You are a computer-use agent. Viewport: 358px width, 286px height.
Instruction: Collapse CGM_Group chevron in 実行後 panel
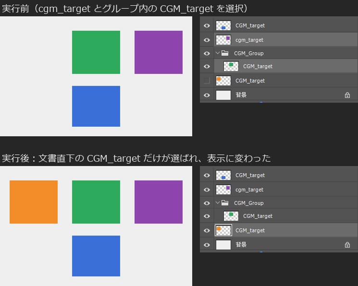(x=218, y=203)
